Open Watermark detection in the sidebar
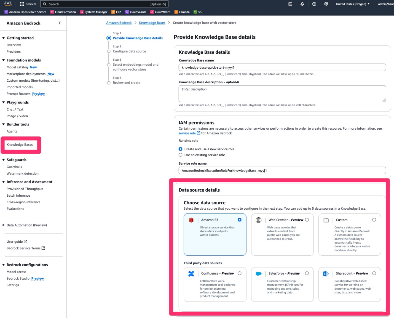 pyautogui.click(x=23, y=173)
